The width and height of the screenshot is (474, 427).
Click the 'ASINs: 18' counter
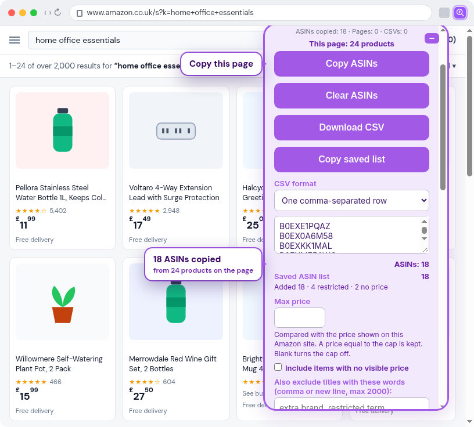tap(411, 265)
